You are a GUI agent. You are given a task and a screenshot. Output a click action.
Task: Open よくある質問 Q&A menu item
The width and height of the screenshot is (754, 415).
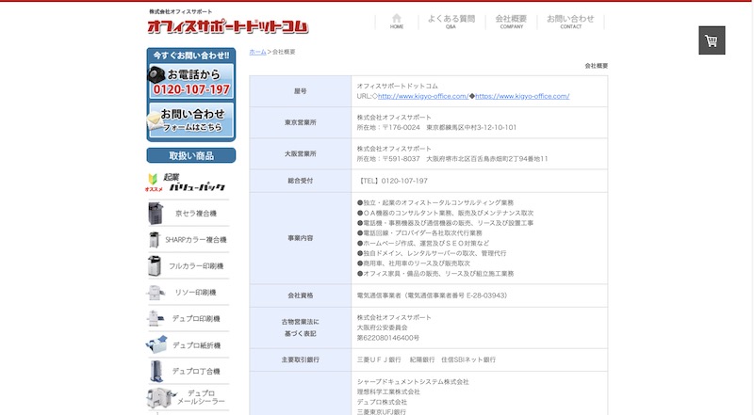(451, 21)
